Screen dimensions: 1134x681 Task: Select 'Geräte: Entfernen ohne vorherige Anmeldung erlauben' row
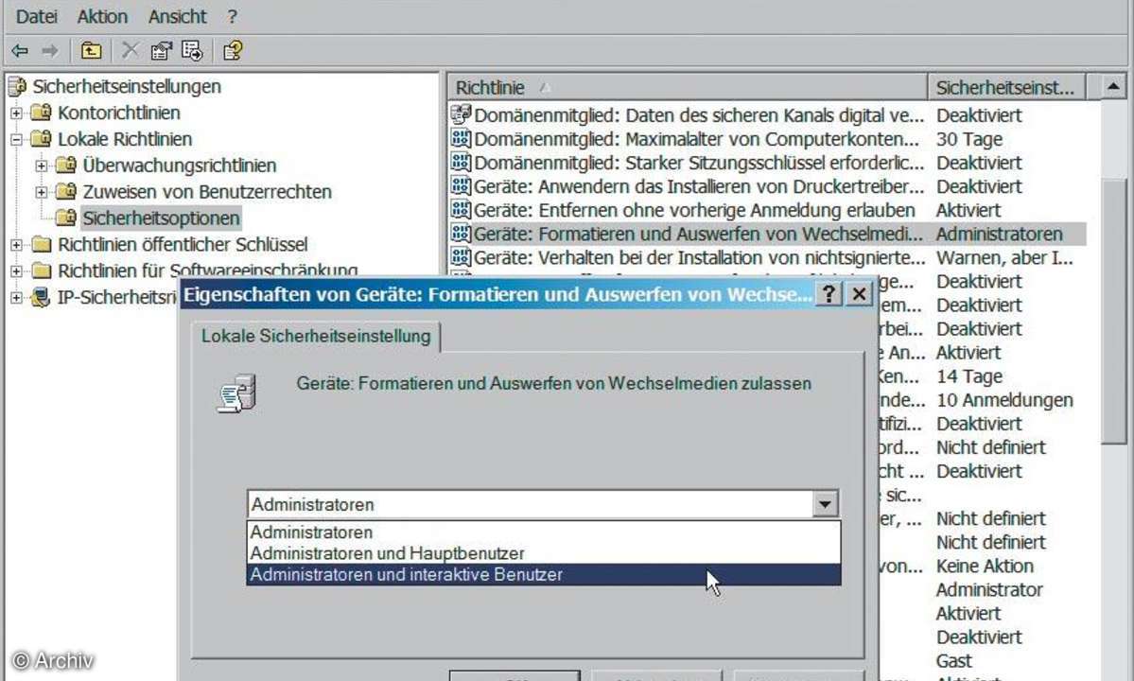(694, 210)
